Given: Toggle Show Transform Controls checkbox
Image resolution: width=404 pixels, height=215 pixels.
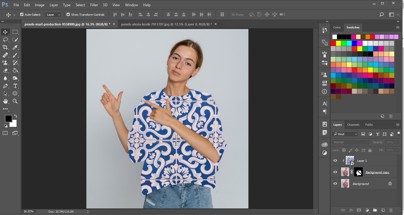Looking at the screenshot, I should tap(68, 14).
